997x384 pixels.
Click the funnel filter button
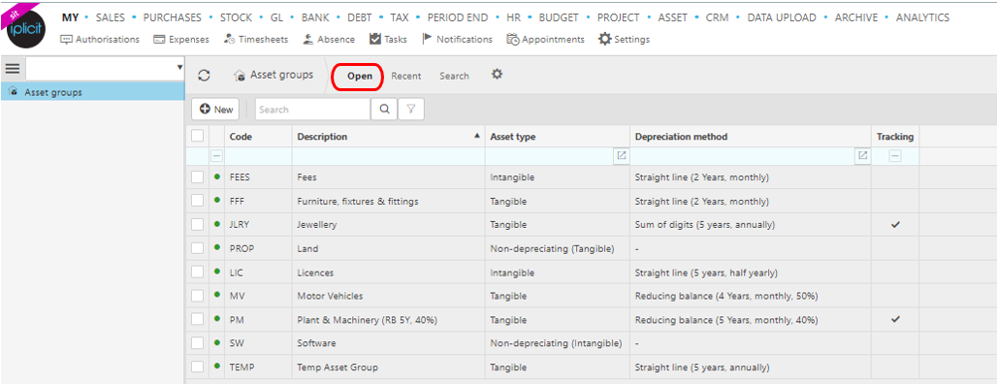(x=411, y=110)
